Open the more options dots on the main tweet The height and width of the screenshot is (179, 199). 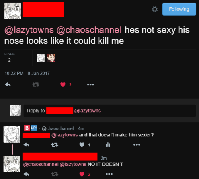click(90, 84)
